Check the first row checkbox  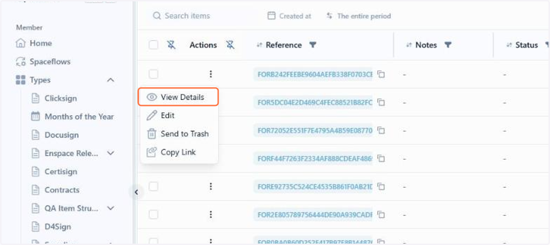[154, 74]
